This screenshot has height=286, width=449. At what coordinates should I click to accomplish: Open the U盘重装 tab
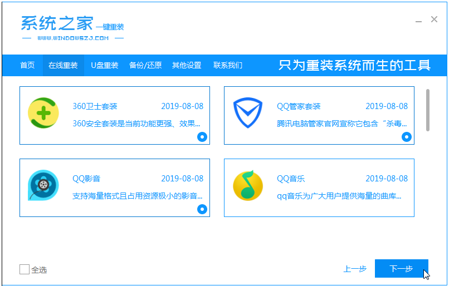[x=105, y=65]
